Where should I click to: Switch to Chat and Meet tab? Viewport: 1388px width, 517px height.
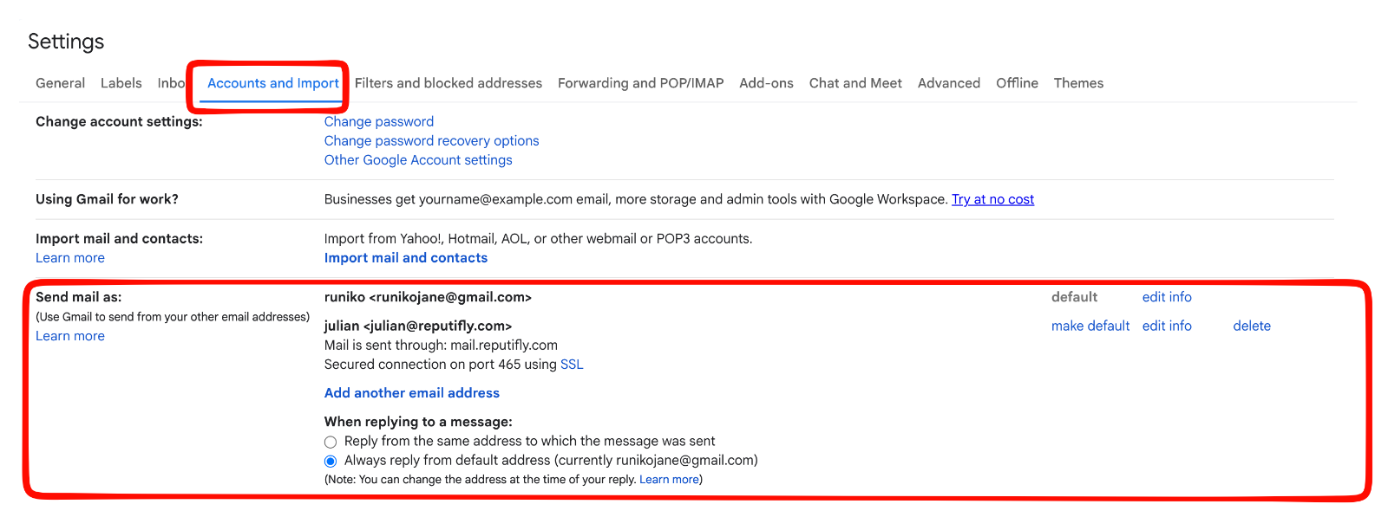(855, 83)
